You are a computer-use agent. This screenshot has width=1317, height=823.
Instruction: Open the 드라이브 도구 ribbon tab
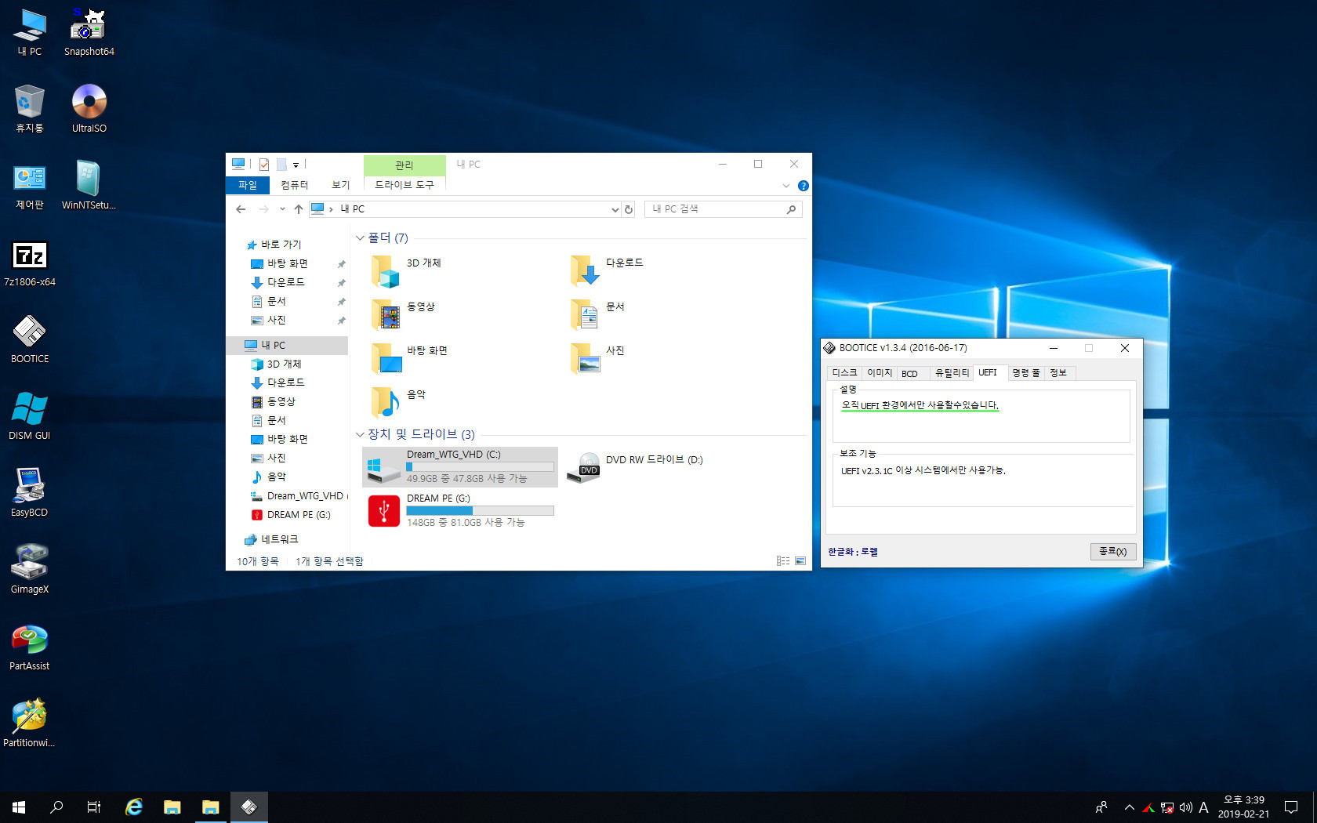pyautogui.click(x=404, y=185)
